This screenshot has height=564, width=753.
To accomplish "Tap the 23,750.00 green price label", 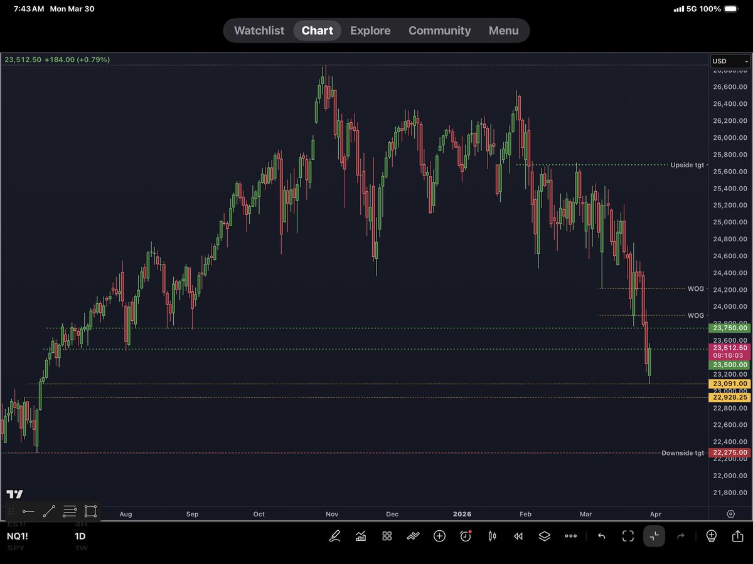I will [729, 328].
